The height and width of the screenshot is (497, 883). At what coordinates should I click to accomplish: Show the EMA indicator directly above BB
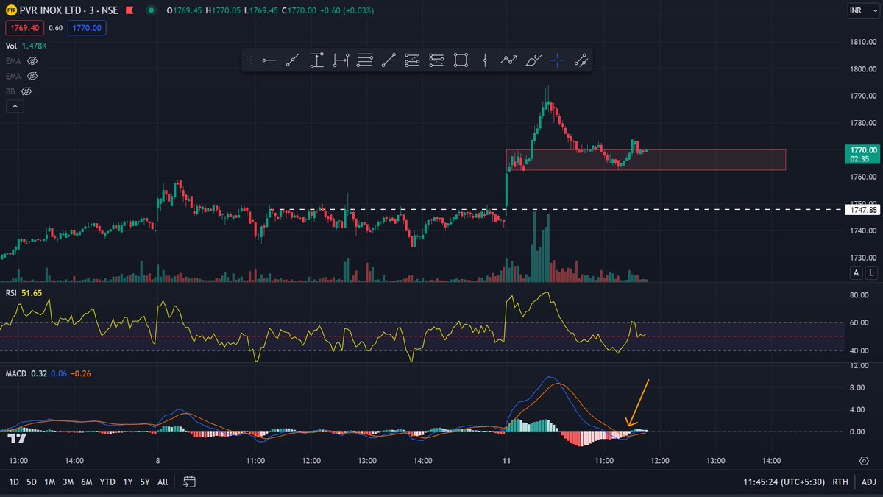click(32, 76)
